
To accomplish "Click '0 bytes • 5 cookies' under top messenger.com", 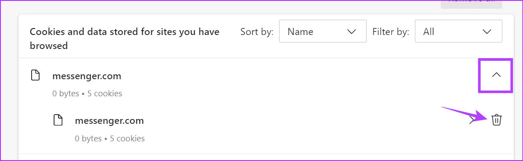I will (87, 94).
